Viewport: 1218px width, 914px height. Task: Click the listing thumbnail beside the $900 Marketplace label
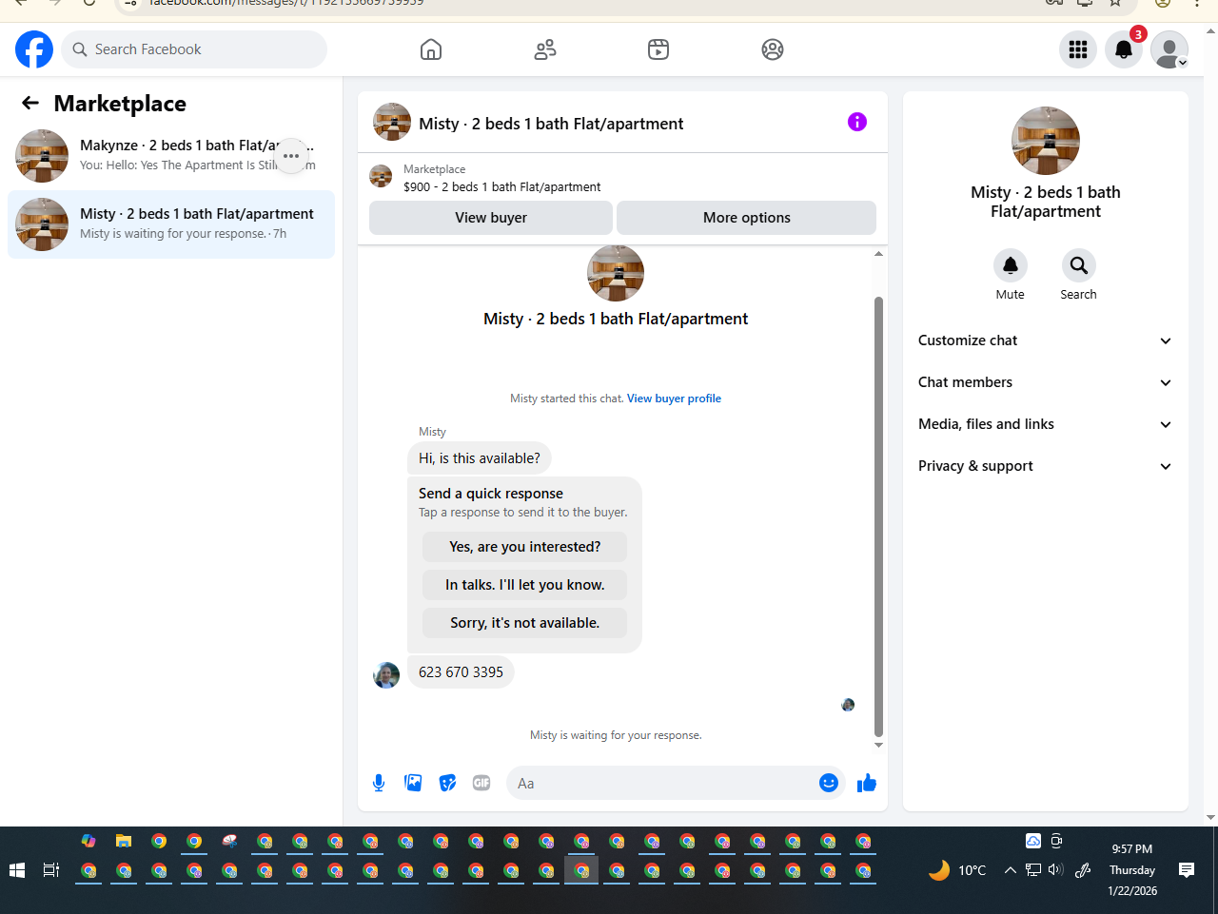click(x=381, y=176)
